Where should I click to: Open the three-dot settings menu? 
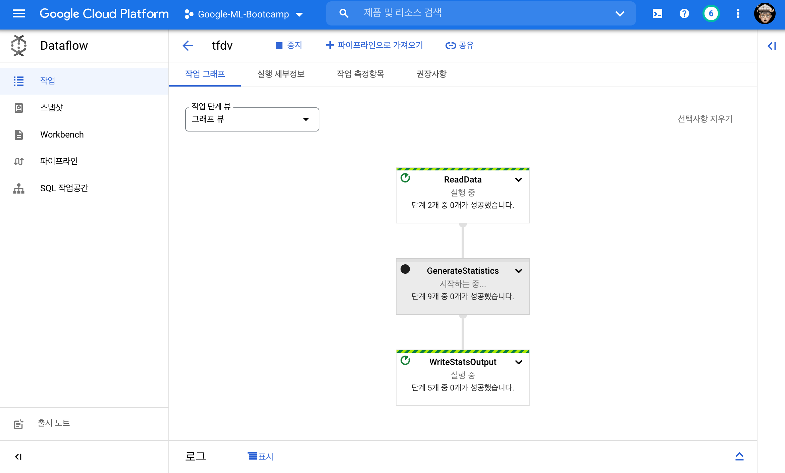[x=738, y=14]
